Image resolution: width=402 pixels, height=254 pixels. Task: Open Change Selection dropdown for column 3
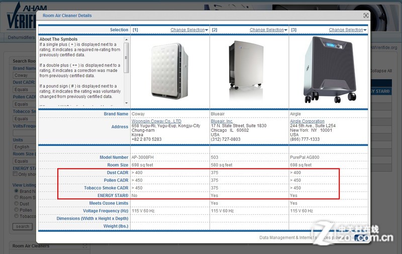(348, 30)
